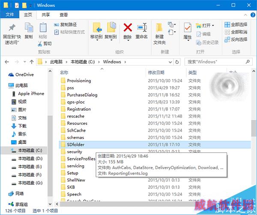This screenshot has width=257, height=215.
Task: Open the Copy to command
Action: click(111, 31)
